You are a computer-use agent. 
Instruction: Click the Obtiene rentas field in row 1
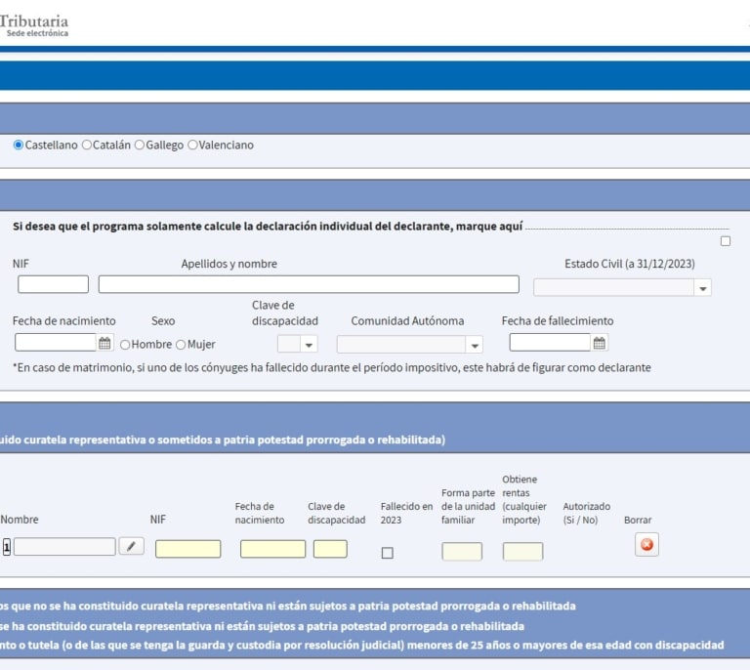point(522,552)
